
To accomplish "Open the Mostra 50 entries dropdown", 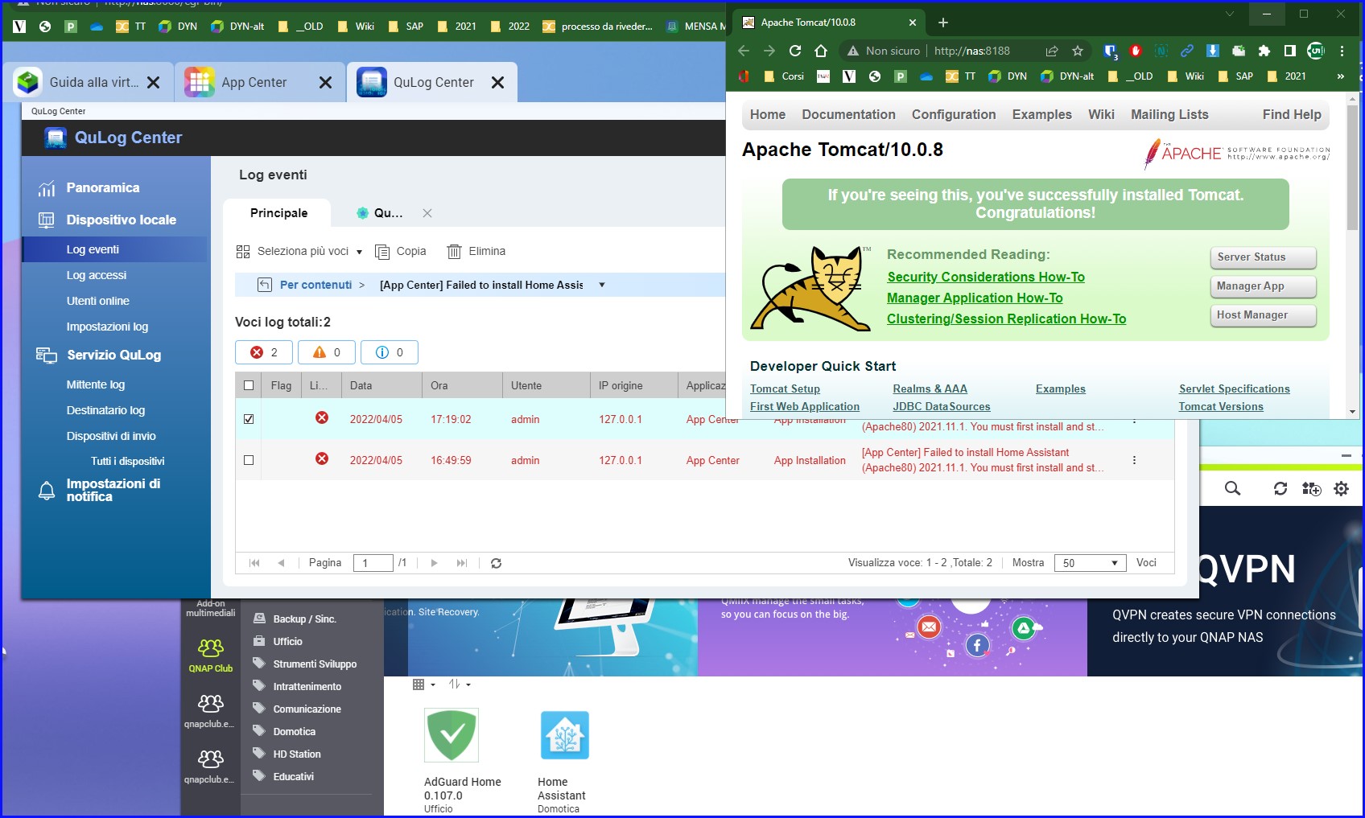I will pyautogui.click(x=1089, y=563).
